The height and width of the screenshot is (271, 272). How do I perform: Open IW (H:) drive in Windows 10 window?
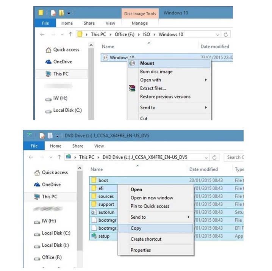[56, 98]
